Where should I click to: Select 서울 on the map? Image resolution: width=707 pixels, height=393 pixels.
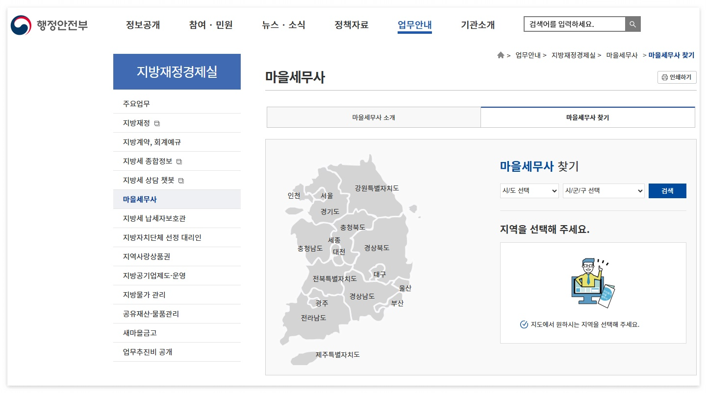(x=327, y=196)
